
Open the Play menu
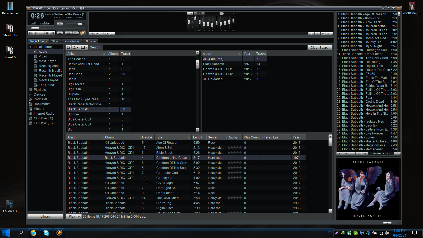point(56,8)
